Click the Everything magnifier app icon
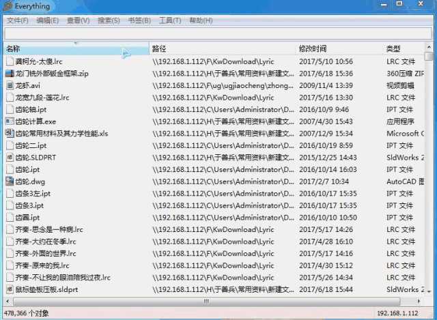Image resolution: width=437 pixels, height=320 pixels. click(8, 6)
